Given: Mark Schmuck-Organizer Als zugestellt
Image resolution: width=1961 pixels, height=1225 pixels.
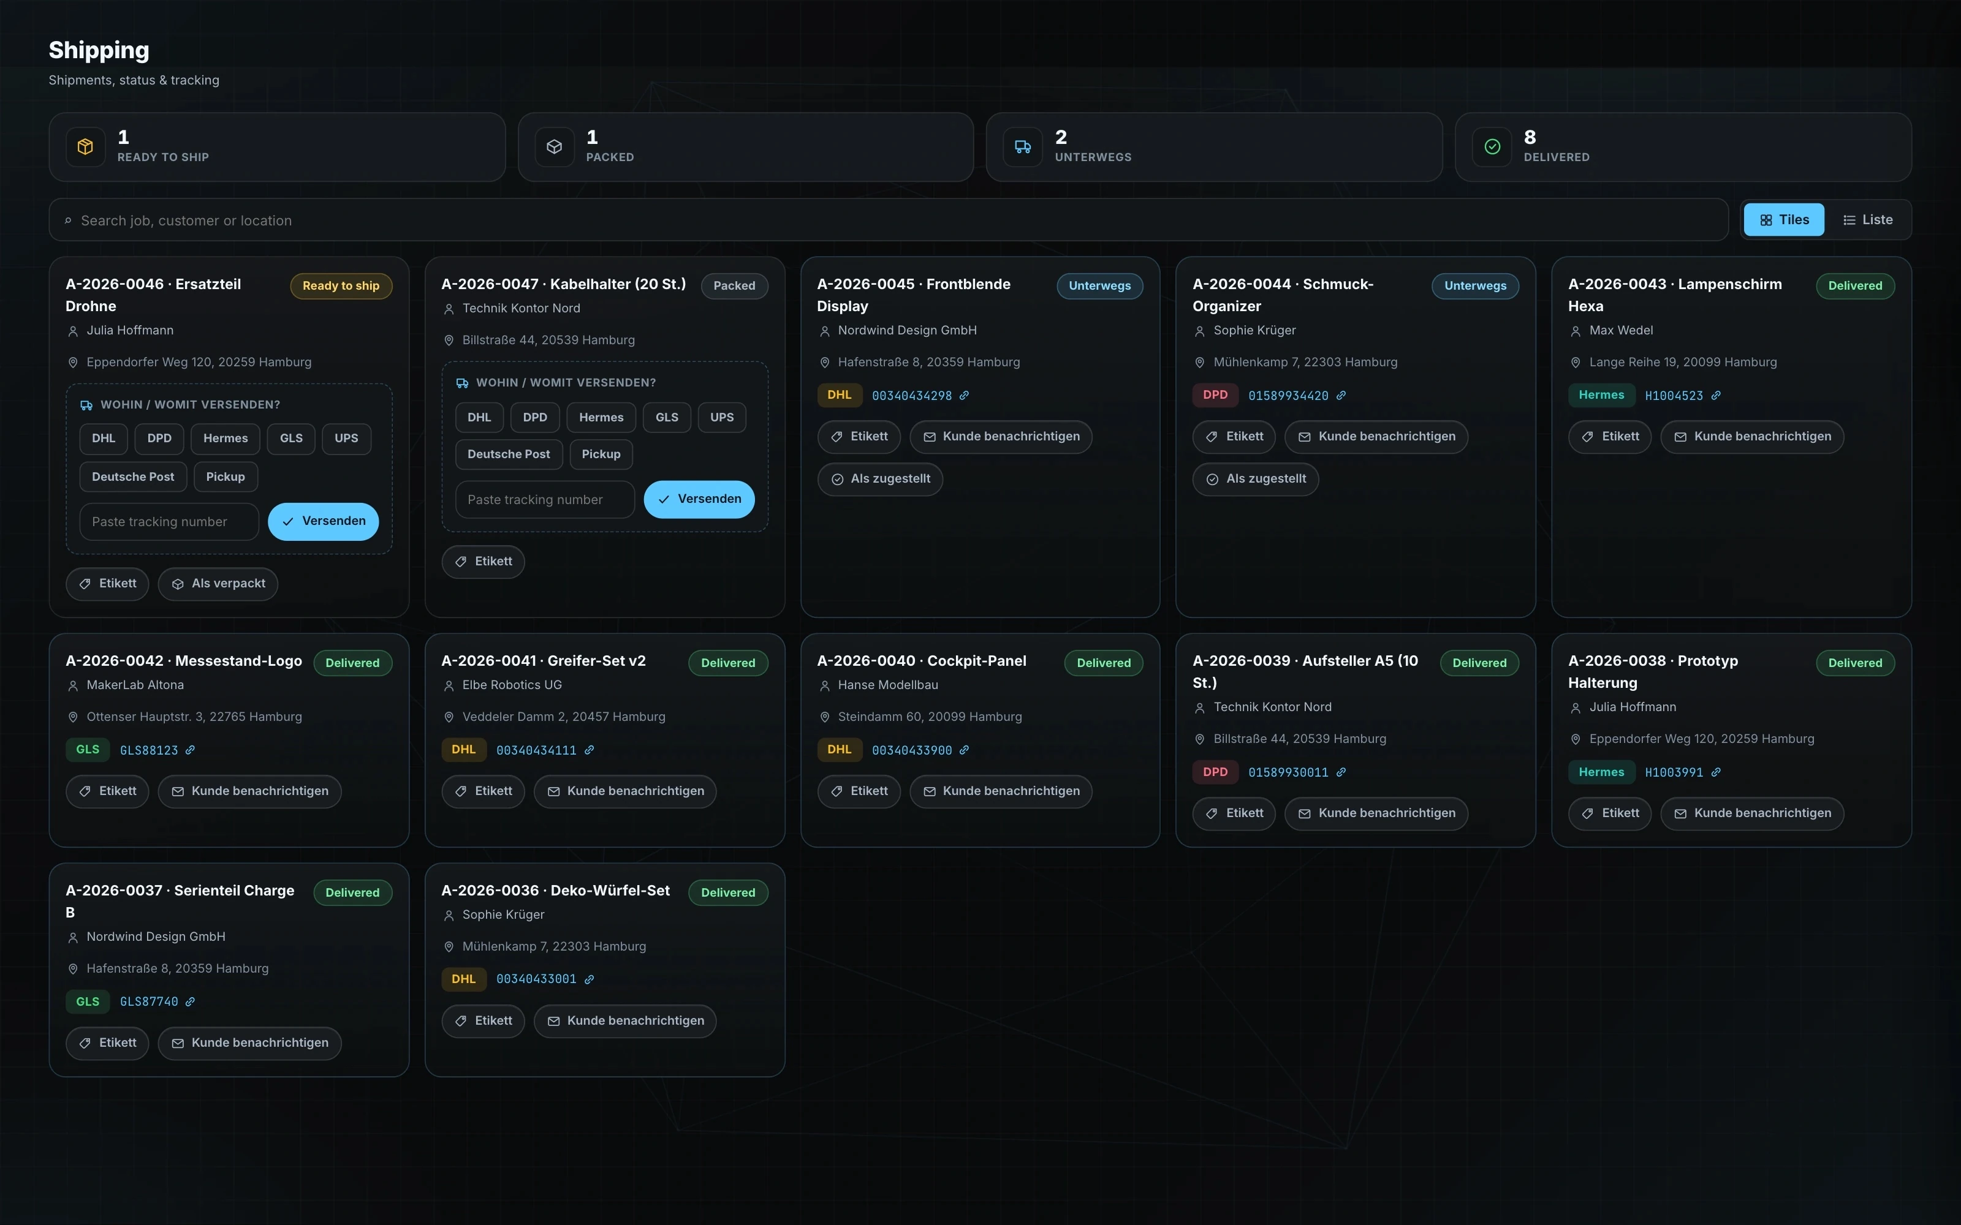Looking at the screenshot, I should pos(1256,479).
